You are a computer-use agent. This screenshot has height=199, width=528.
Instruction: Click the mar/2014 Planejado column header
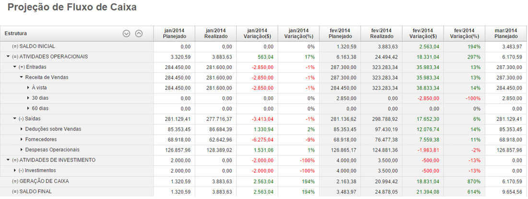[506, 34]
